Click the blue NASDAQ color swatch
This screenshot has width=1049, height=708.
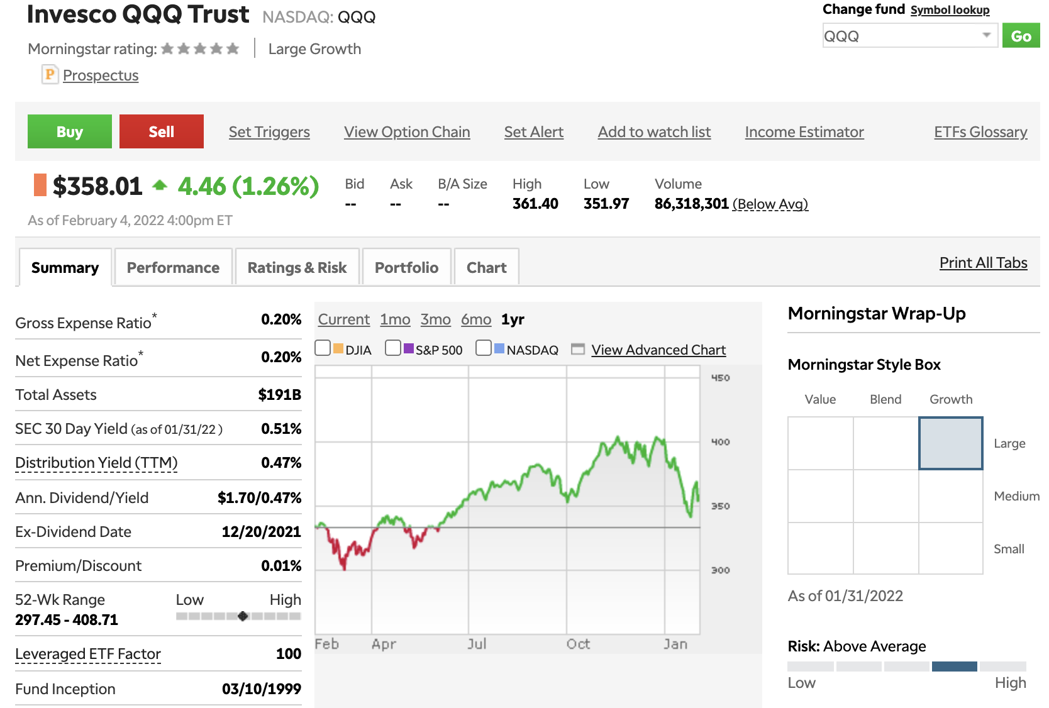[x=499, y=348]
